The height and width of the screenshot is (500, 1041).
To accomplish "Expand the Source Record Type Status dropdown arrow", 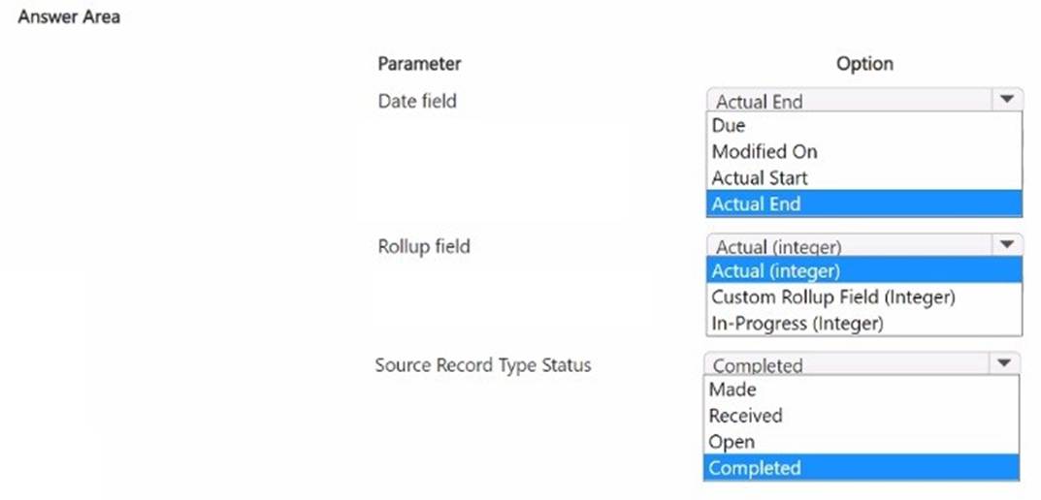I will coord(1003,363).
